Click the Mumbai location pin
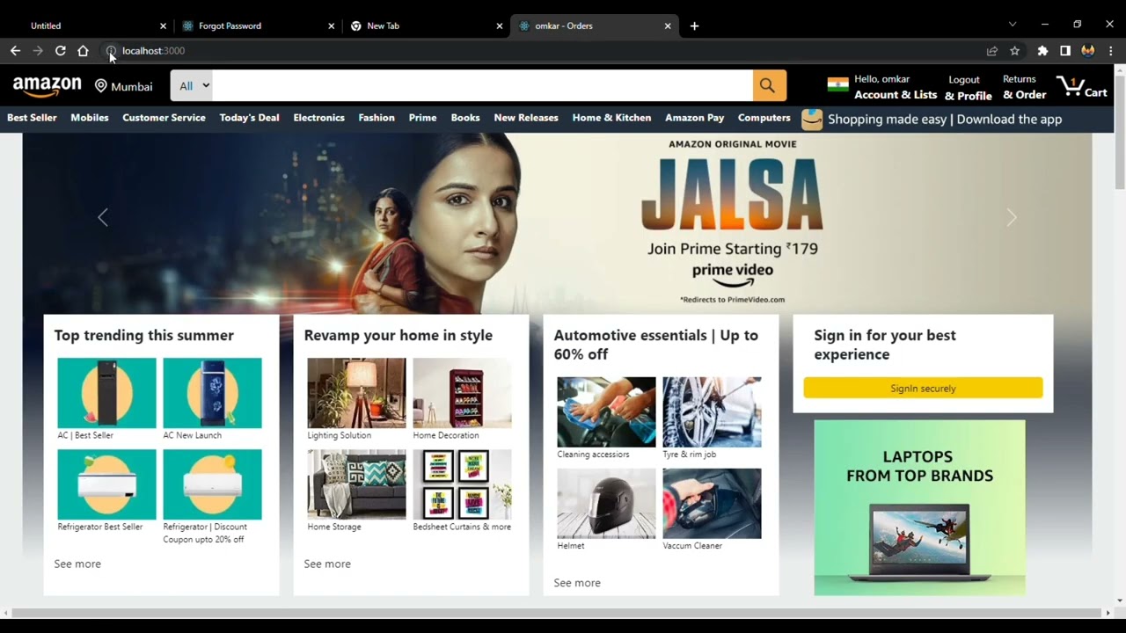 [x=101, y=86]
